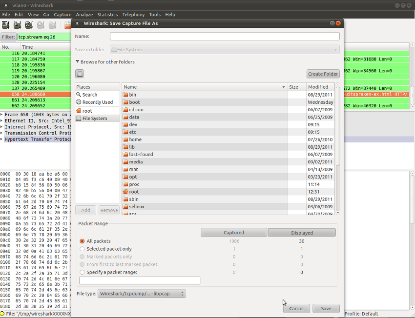Toggle the Displayed packets button
The image size is (415, 318).
click(x=302, y=233)
